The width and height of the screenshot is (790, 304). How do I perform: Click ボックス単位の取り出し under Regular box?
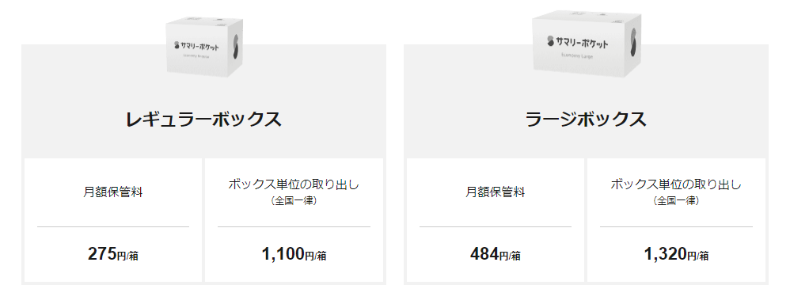pyautogui.click(x=294, y=184)
